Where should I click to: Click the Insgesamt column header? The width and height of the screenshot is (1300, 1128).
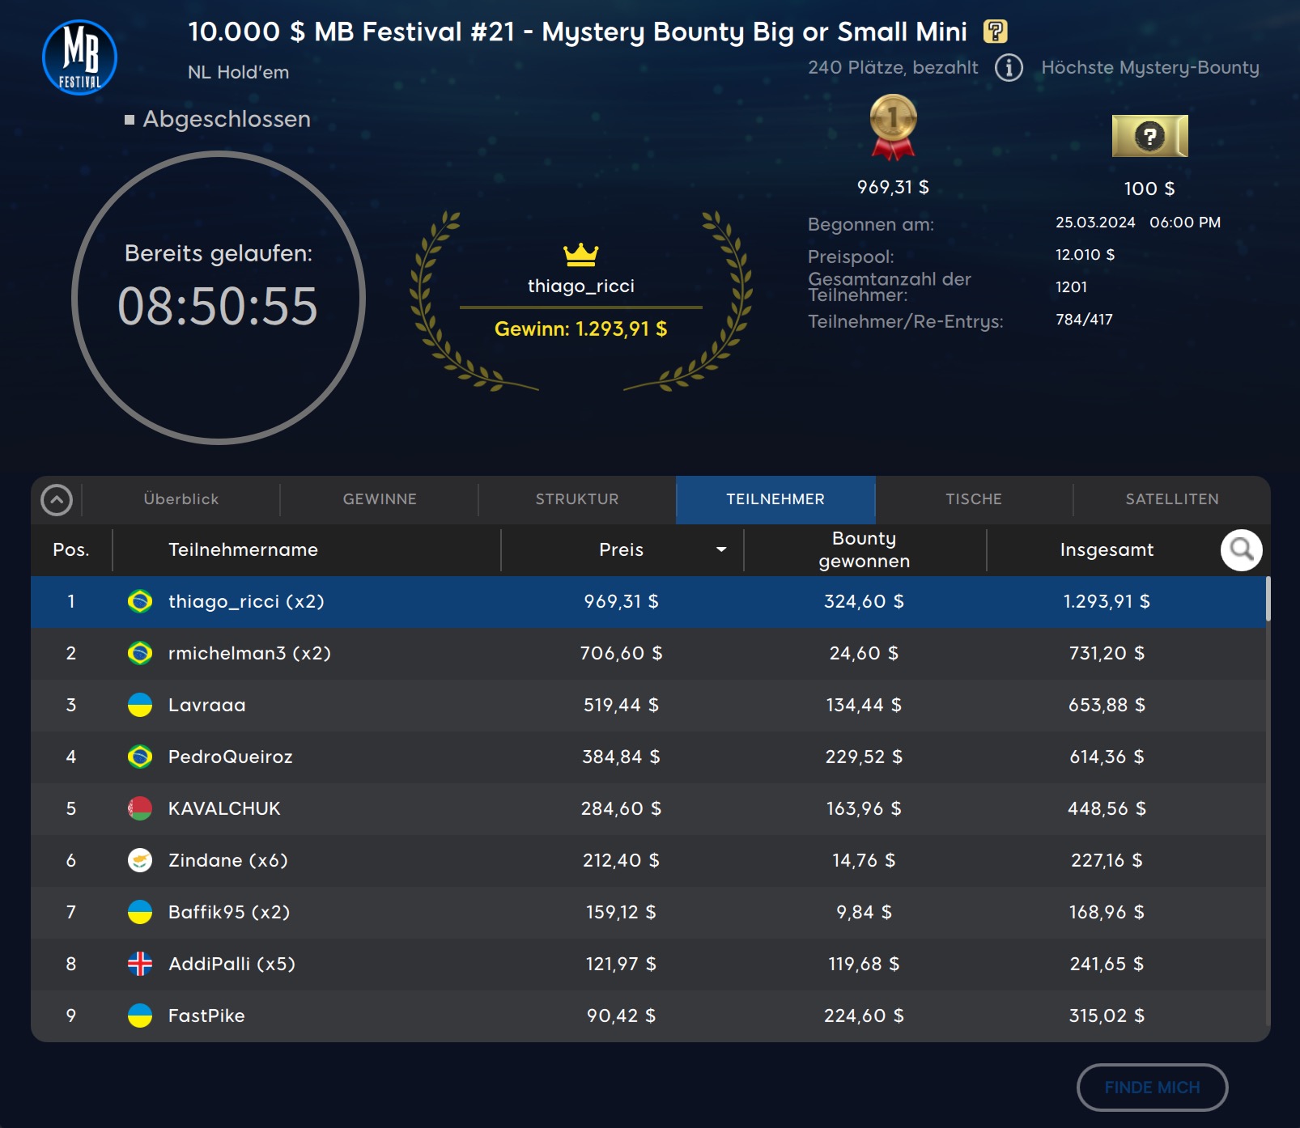(1107, 550)
